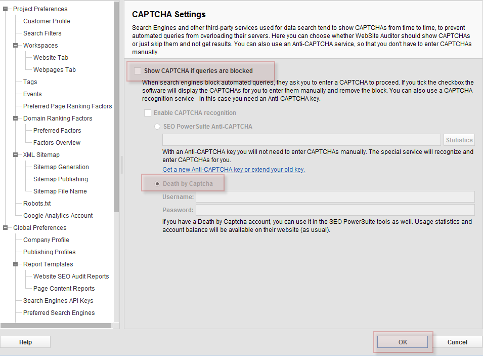The image size is (483, 356).
Task: Open Google Analytics Account settings
Action: pos(58,216)
